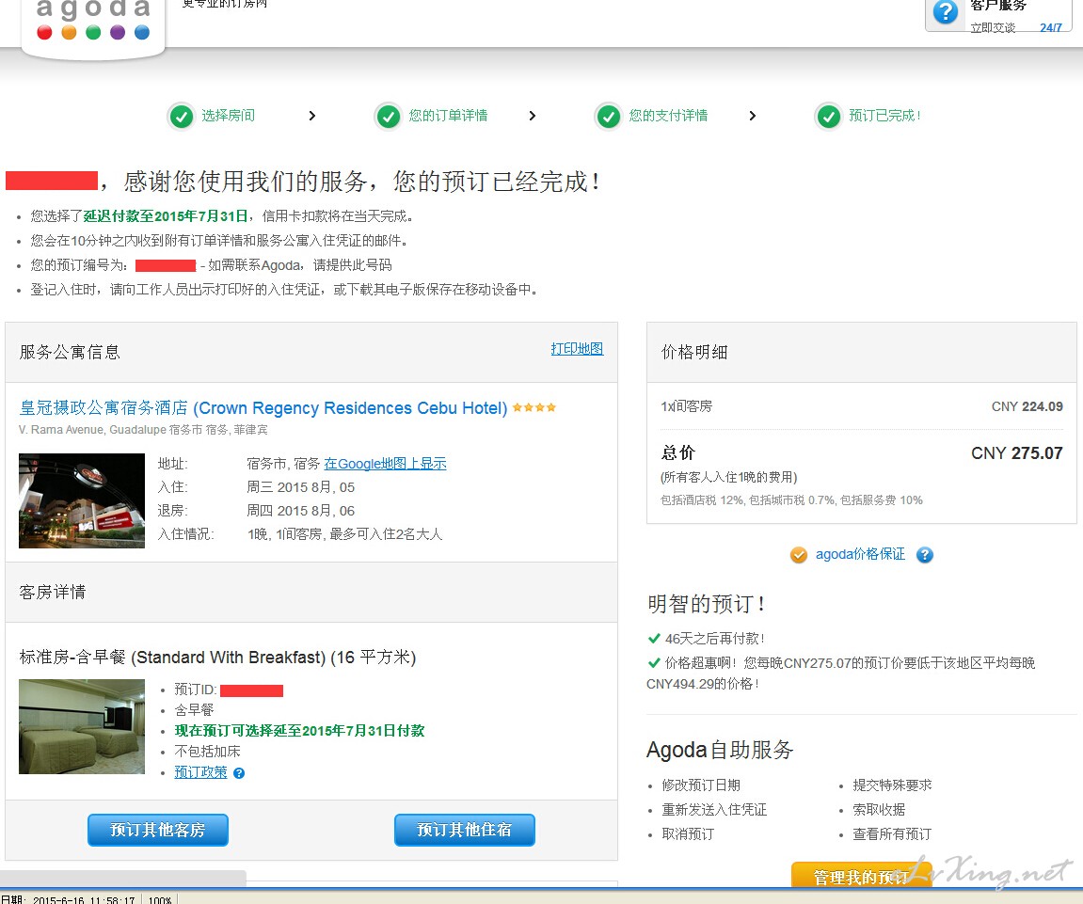Go to the 选择房间 step
1083x904 pixels.
click(228, 116)
